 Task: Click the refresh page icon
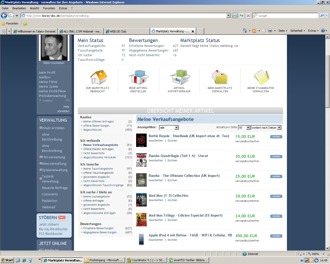point(242,15)
